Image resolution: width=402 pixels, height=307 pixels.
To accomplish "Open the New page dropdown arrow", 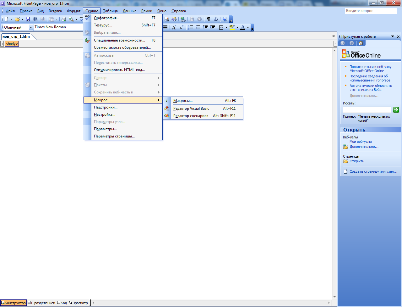I will 12,19.
